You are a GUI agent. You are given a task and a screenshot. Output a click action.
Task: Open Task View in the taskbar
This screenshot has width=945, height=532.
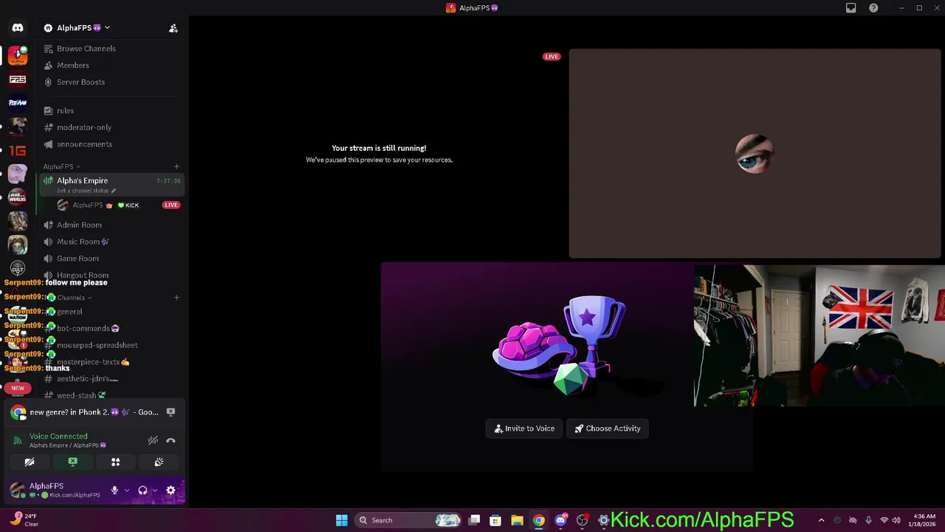click(475, 520)
